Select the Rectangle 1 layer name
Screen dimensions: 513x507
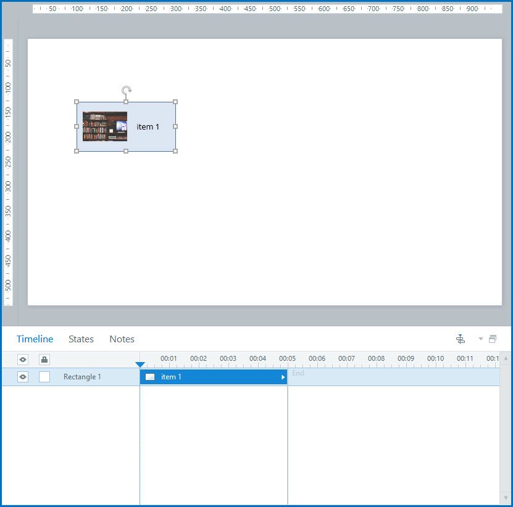coord(82,377)
